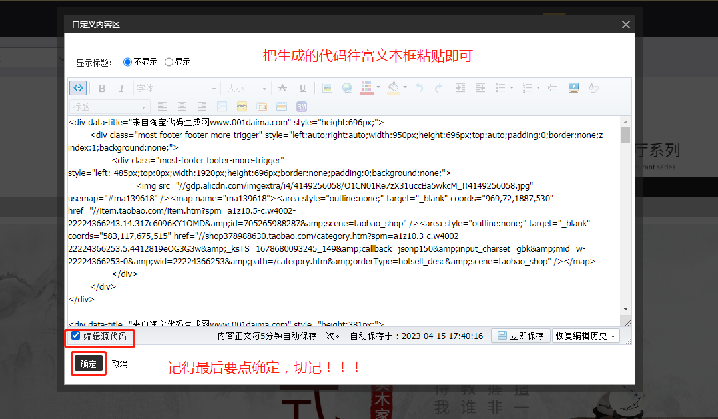Image resolution: width=718 pixels, height=419 pixels.
Task: Close the 自定义内容区 dialog
Action: click(x=626, y=25)
